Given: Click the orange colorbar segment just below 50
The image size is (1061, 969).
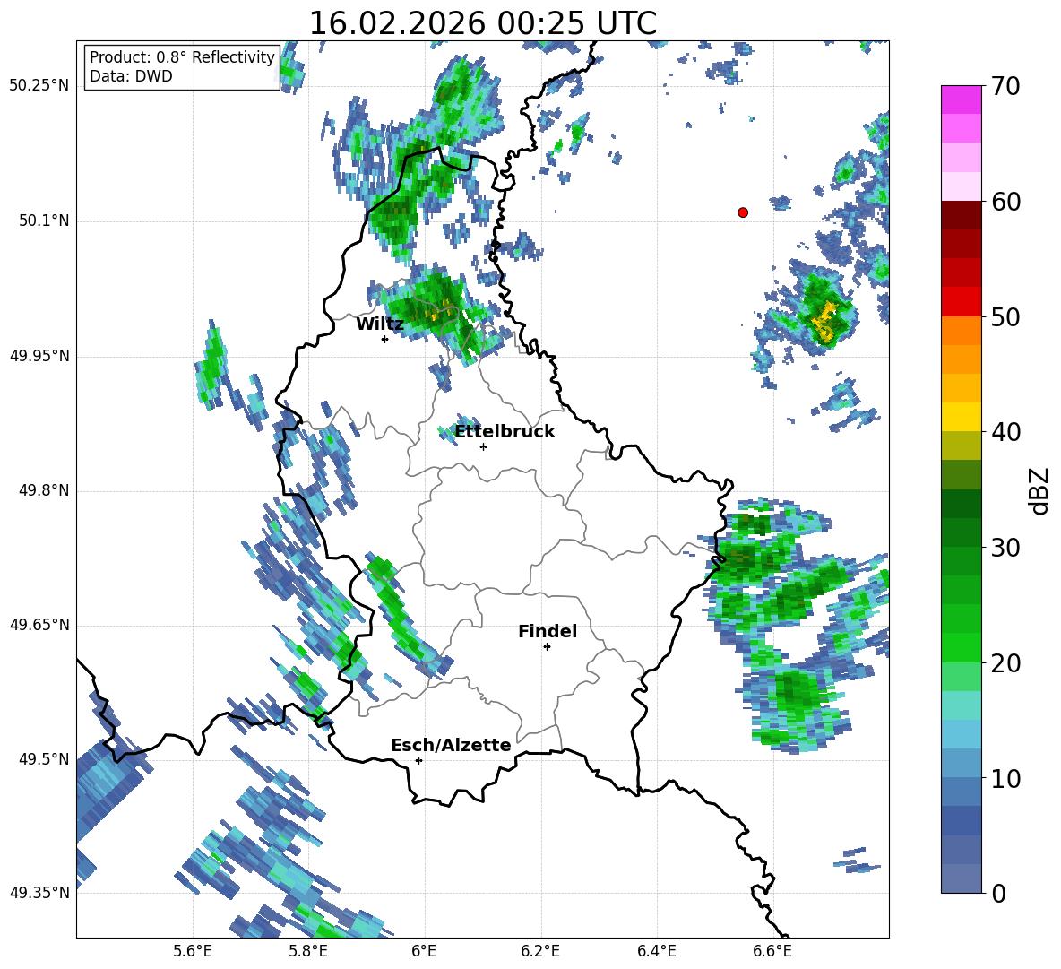Looking at the screenshot, I should pyautogui.click(x=961, y=331).
